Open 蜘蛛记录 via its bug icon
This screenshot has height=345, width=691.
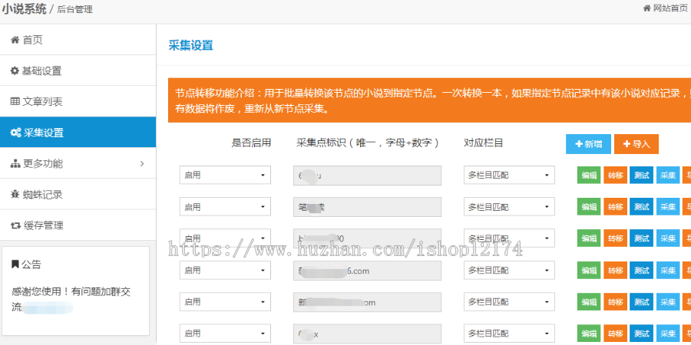coord(15,195)
